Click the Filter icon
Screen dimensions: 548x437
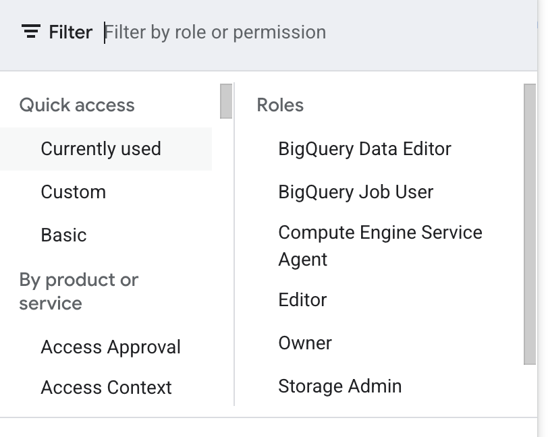pos(31,32)
